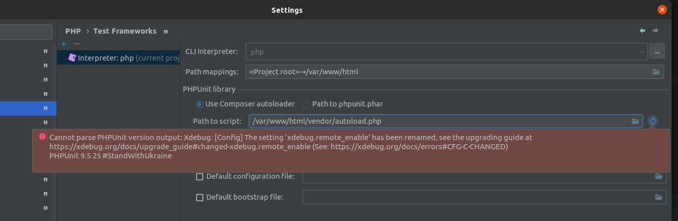Click the red remove framework minus icon
Viewport: 678px width, 221px height.
(77, 44)
